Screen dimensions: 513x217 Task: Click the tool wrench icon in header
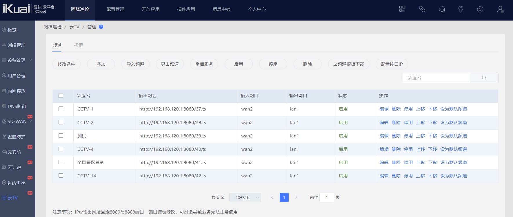click(461, 9)
